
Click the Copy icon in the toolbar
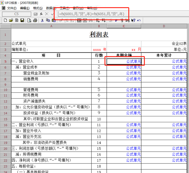click(48, 20)
